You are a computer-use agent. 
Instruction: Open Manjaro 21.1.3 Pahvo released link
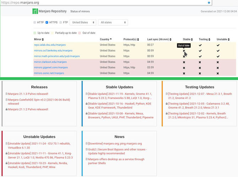[x=28, y=94]
